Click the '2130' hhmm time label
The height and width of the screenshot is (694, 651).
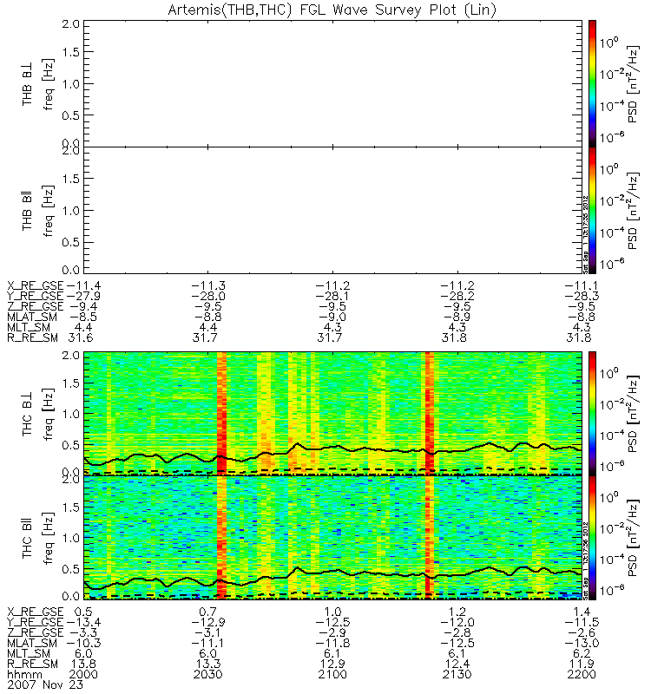point(457,674)
